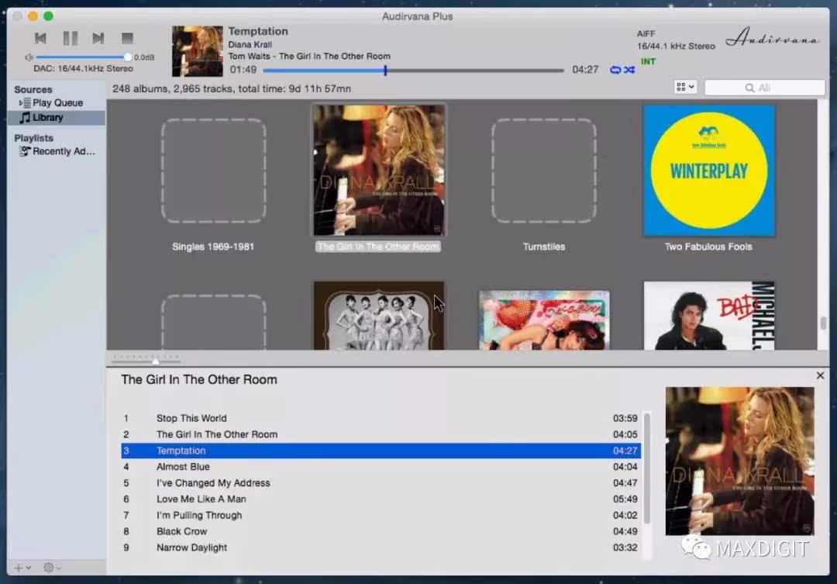
Task: Open the album view mode dropdown
Action: pos(685,87)
